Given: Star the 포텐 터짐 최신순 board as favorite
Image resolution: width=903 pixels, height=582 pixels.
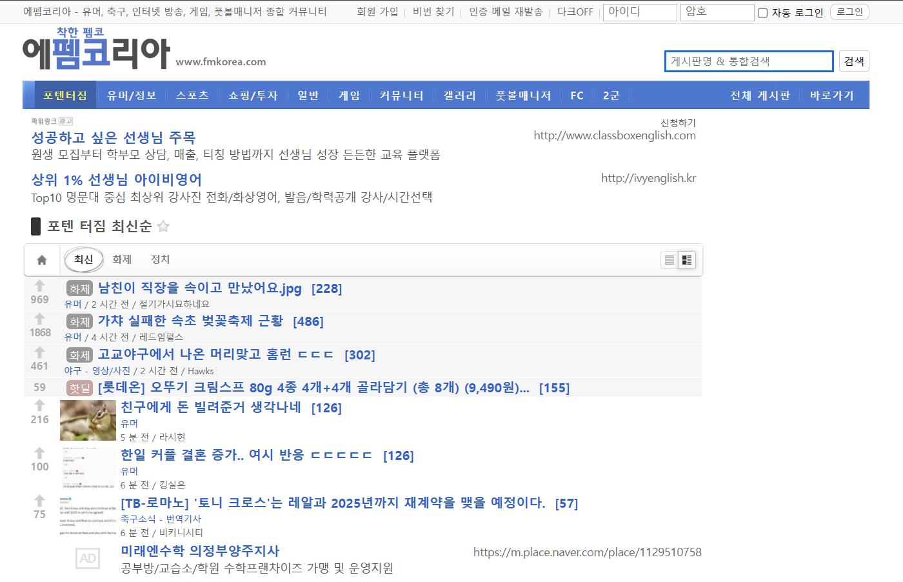Looking at the screenshot, I should point(163,226).
